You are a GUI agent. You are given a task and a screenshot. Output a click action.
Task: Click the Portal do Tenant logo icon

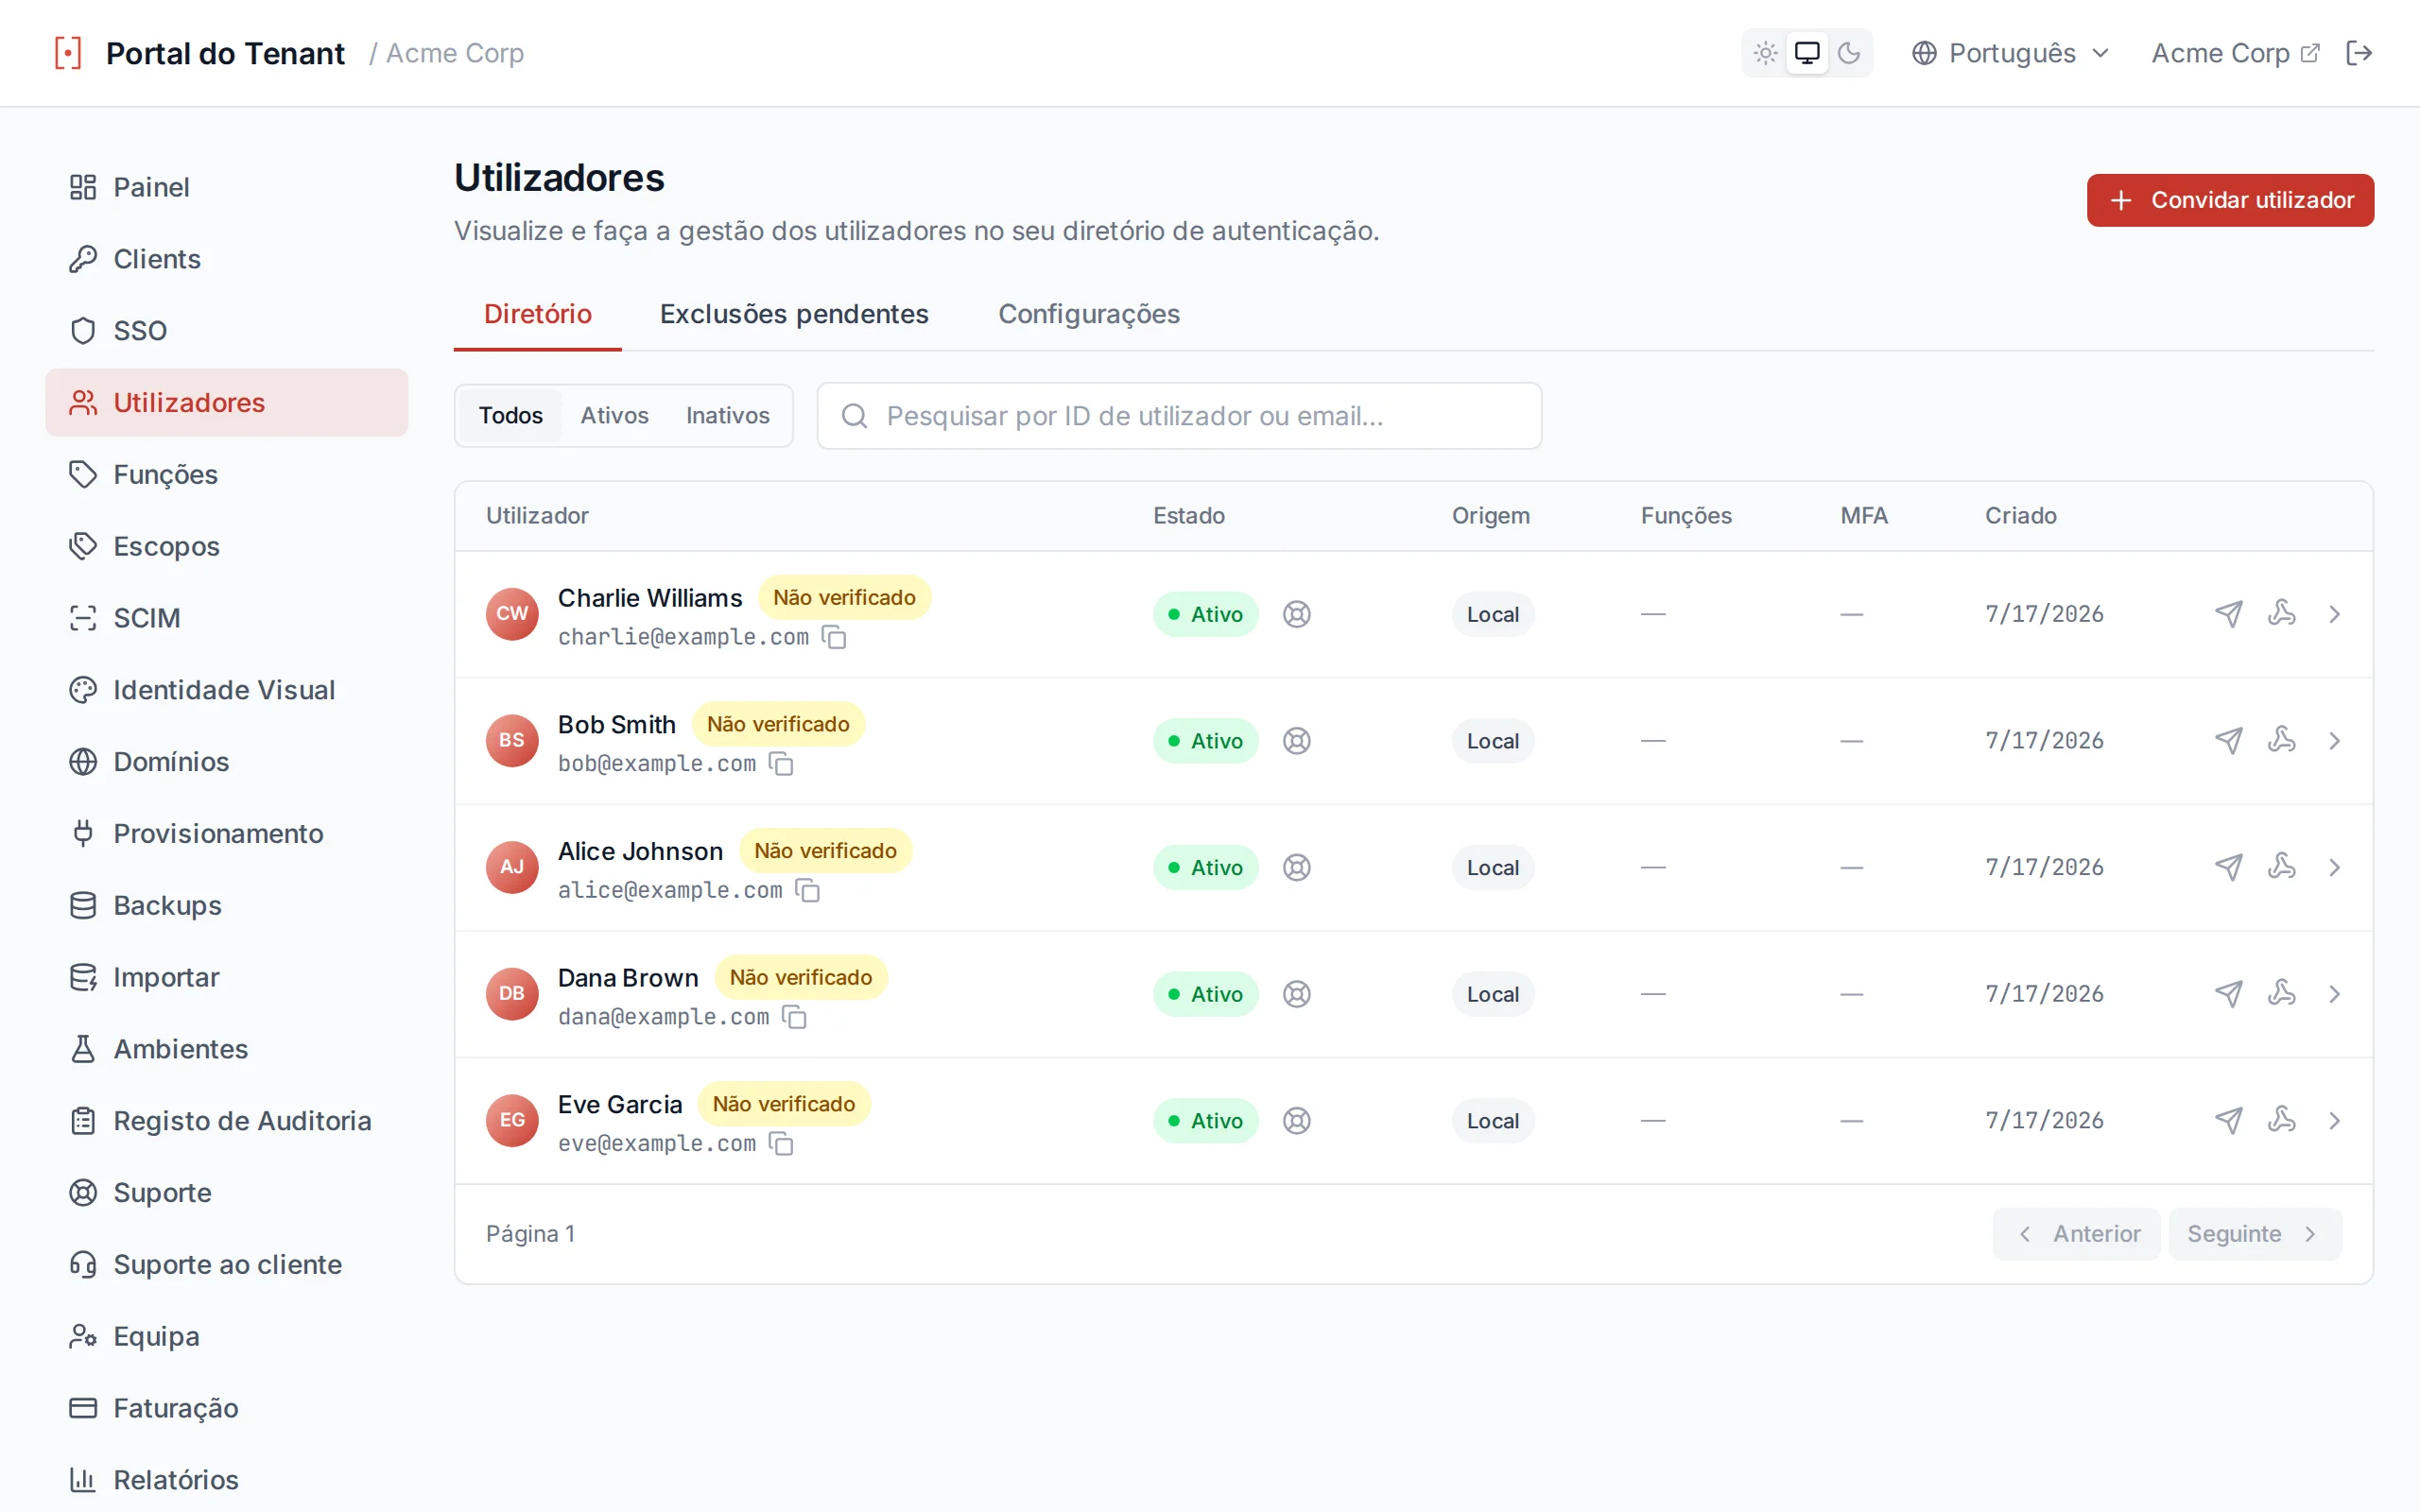tap(68, 53)
